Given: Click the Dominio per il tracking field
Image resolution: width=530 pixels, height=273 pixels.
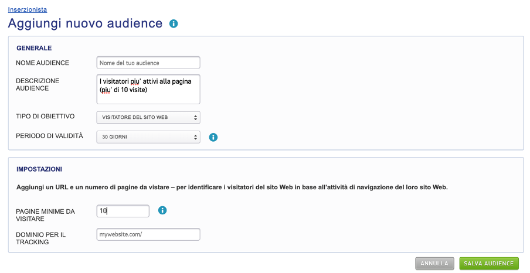Looking at the screenshot, I should [148, 234].
